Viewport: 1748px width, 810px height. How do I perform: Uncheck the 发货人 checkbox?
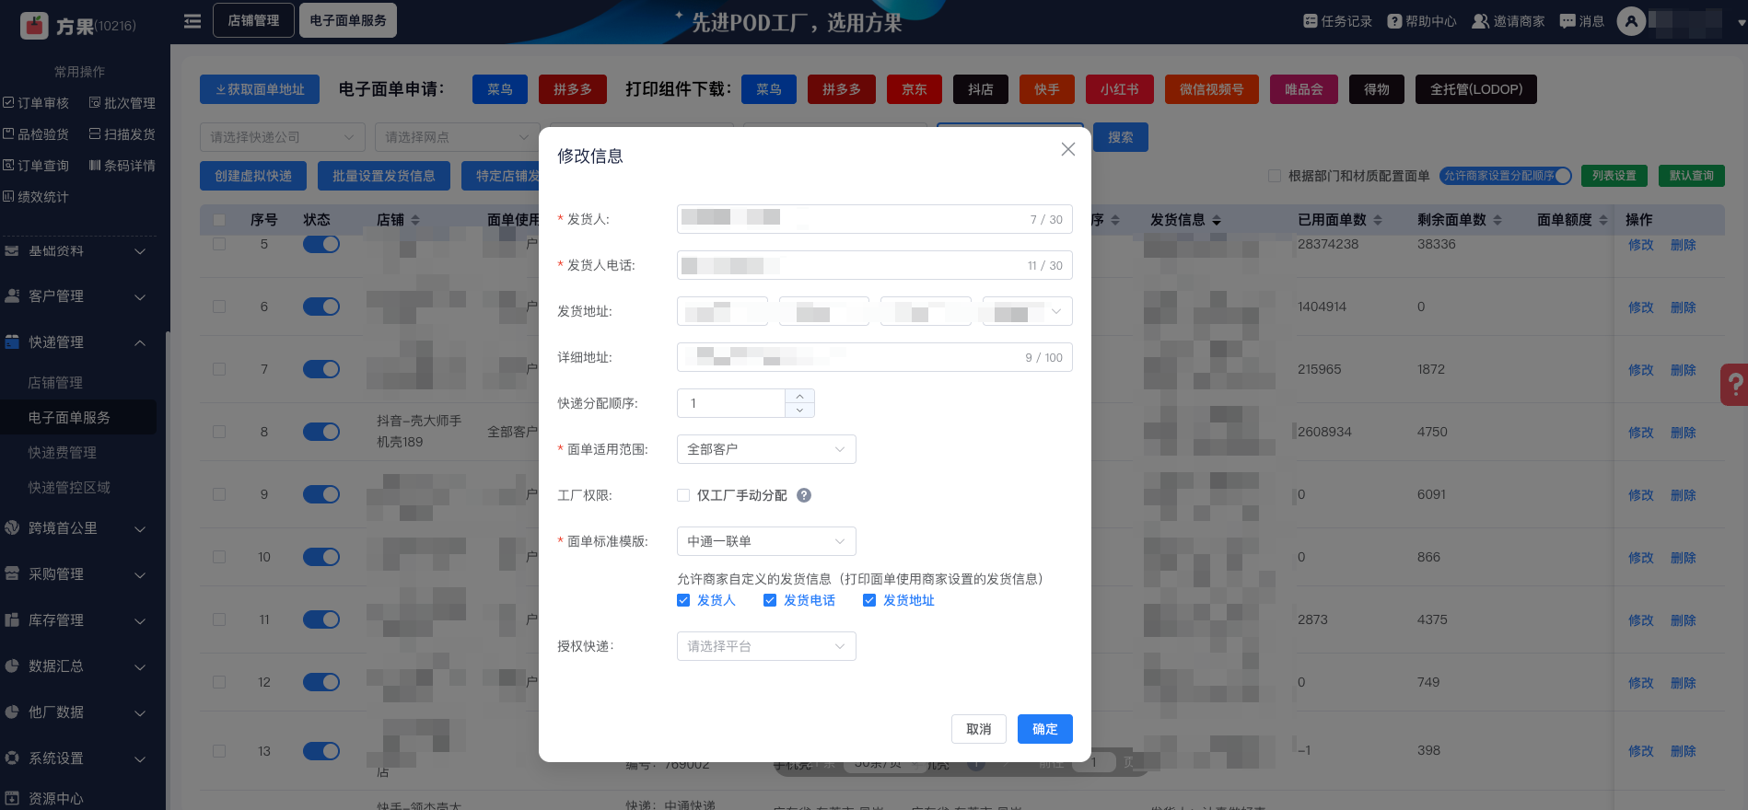click(x=683, y=600)
